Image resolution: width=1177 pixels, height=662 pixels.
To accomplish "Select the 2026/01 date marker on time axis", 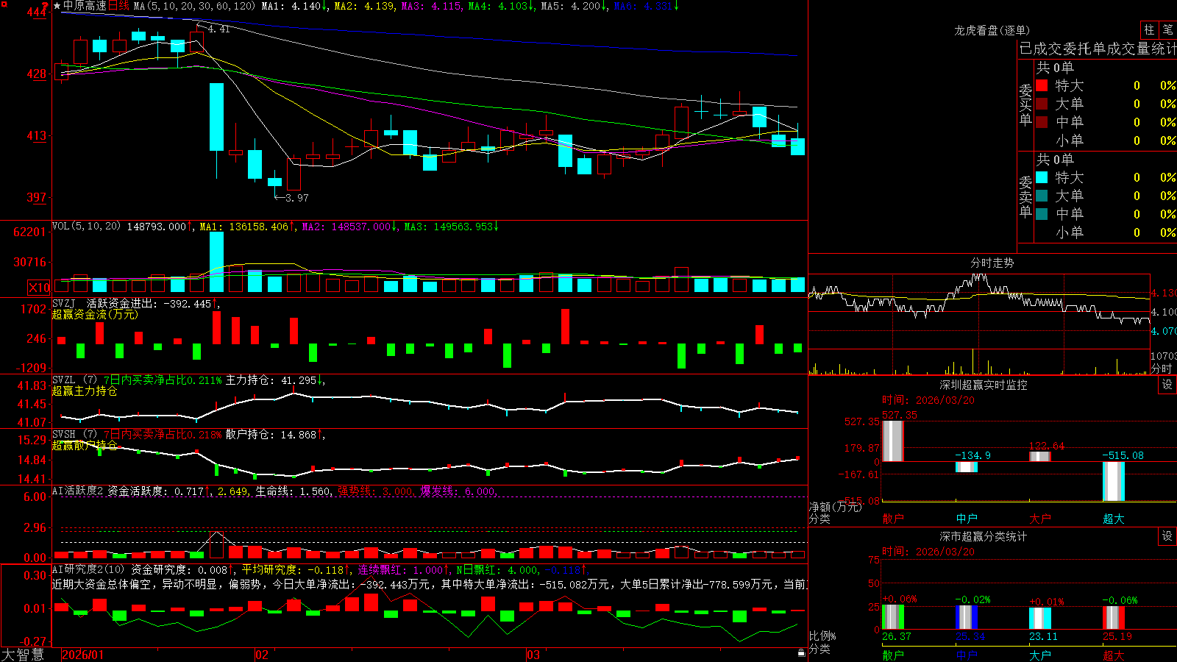I will tap(83, 655).
